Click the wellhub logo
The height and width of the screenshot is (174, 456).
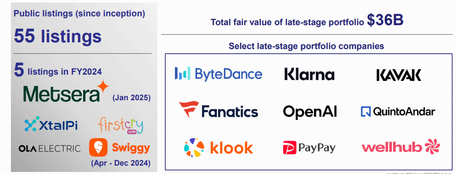(401, 147)
